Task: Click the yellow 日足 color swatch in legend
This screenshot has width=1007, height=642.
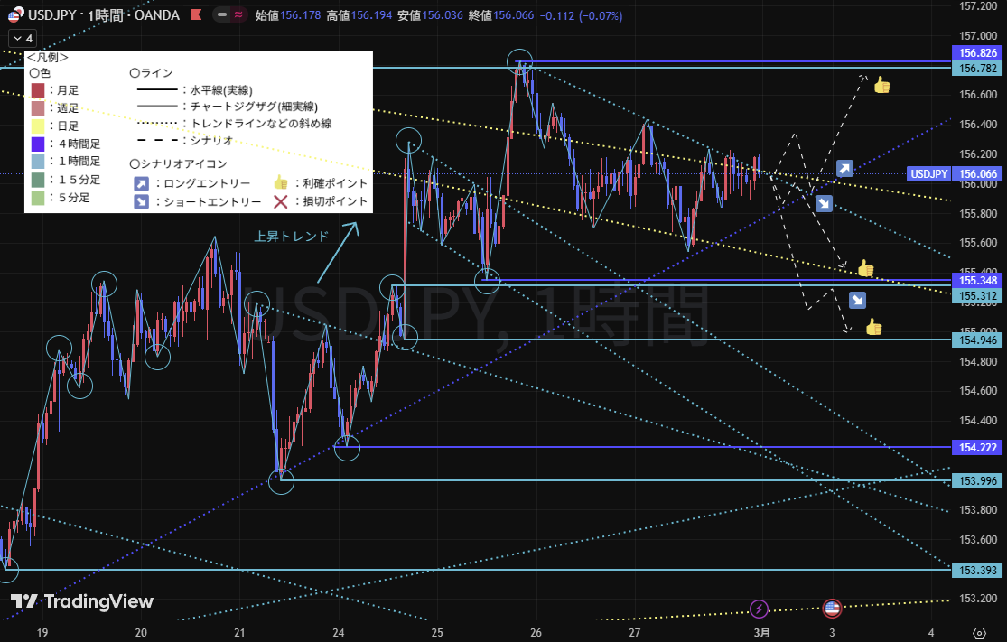Action: coord(37,126)
